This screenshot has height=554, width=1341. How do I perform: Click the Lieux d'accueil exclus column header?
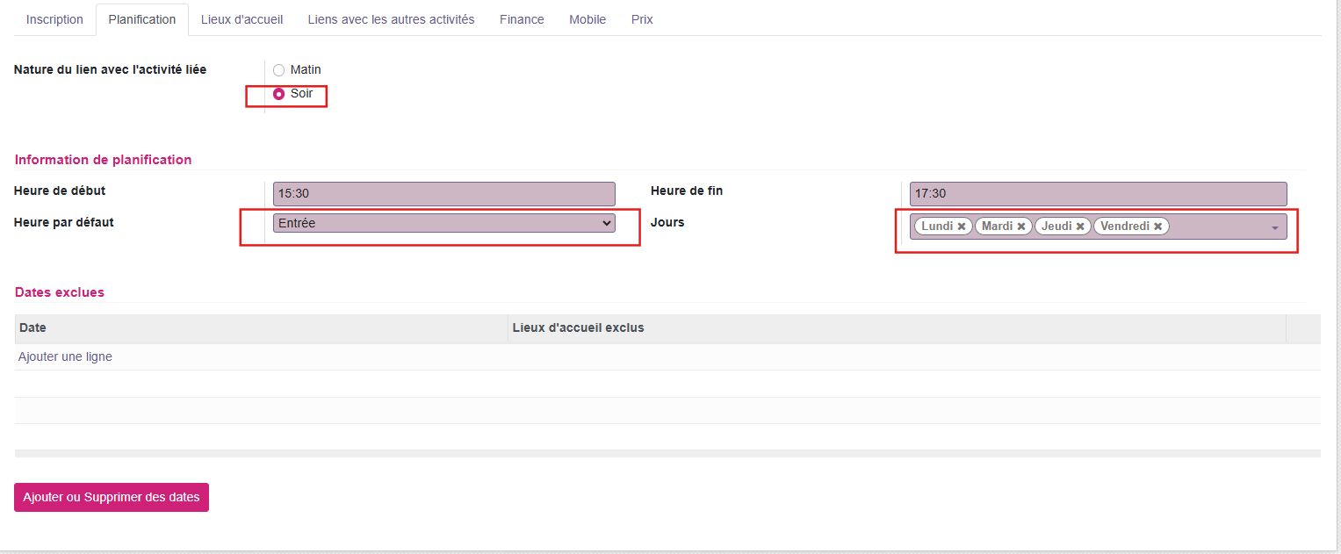pyautogui.click(x=578, y=328)
